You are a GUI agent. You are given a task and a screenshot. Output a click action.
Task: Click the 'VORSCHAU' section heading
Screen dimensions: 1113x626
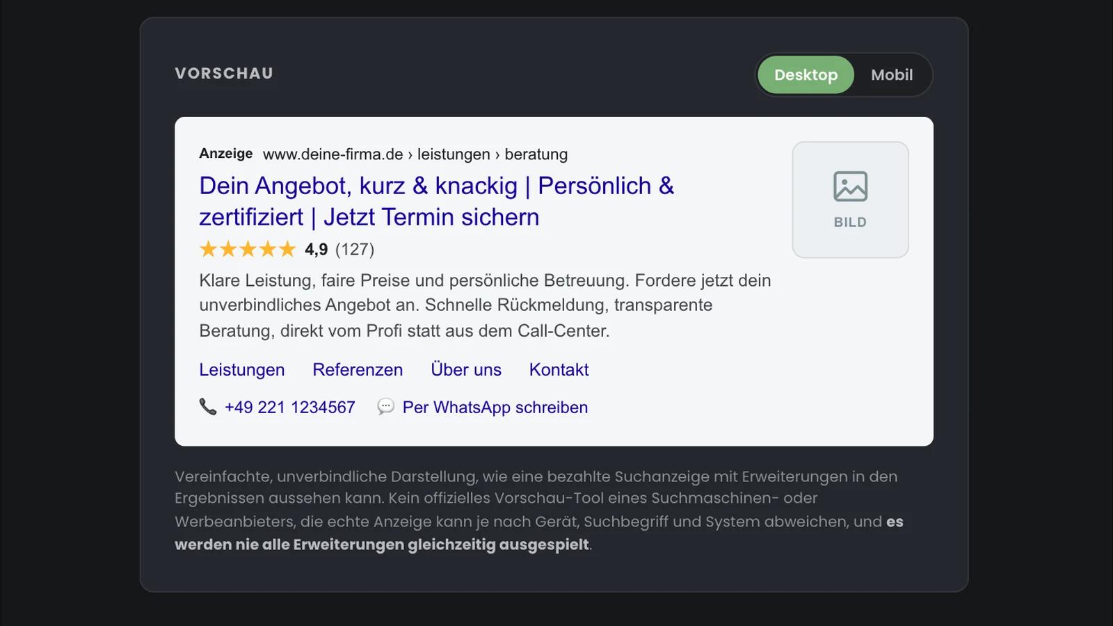pyautogui.click(x=224, y=73)
